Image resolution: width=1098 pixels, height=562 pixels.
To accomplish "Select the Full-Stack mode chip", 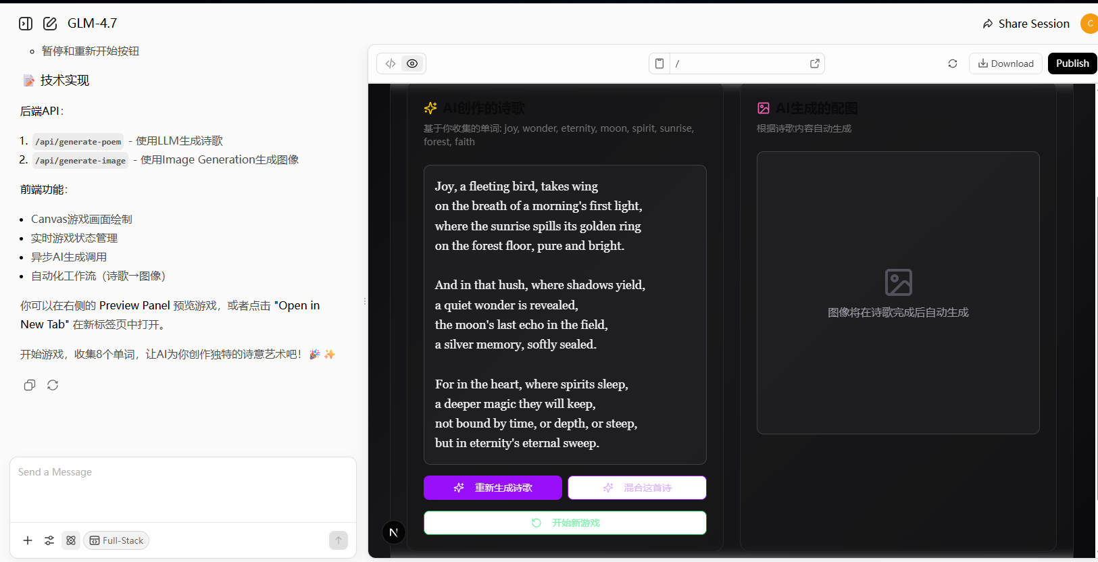I will [x=116, y=540].
